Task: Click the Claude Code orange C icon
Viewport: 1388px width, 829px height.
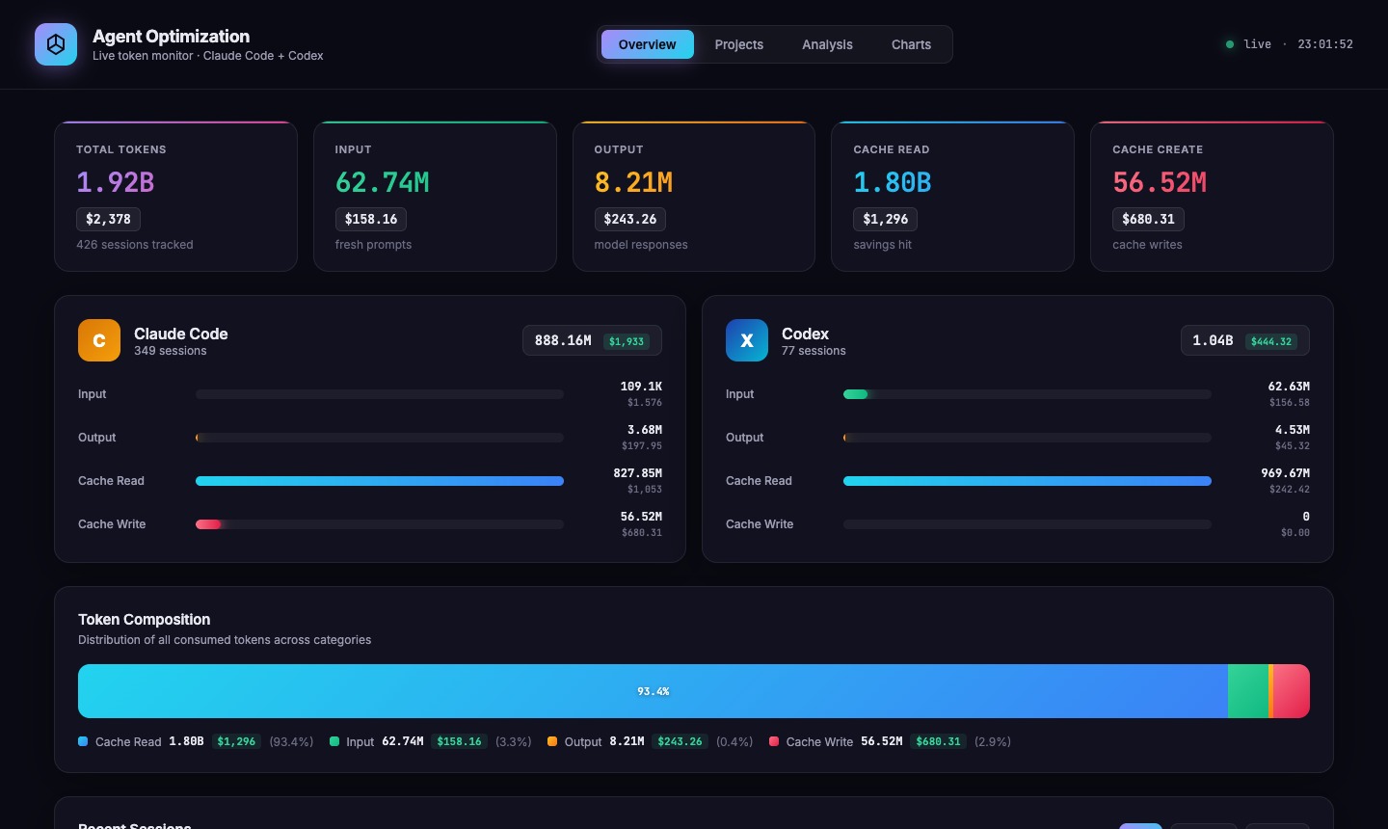Action: coord(99,340)
